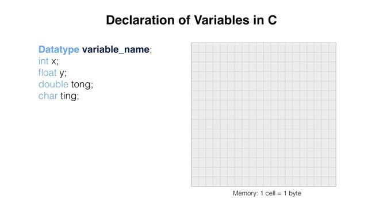Click the slide title 'Declaration of Variables in C'
This screenshot has height=207, width=368.
[x=191, y=20]
